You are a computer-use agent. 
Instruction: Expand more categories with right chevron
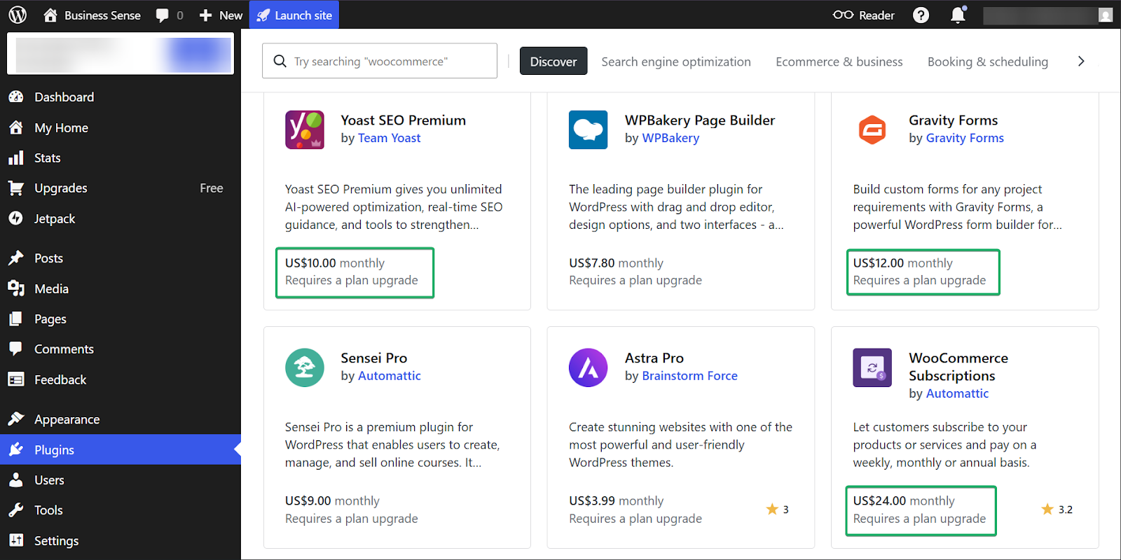[x=1081, y=62]
